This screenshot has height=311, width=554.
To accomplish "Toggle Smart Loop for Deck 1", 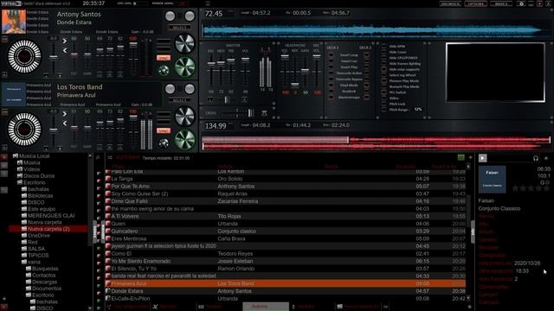I will 331,55.
